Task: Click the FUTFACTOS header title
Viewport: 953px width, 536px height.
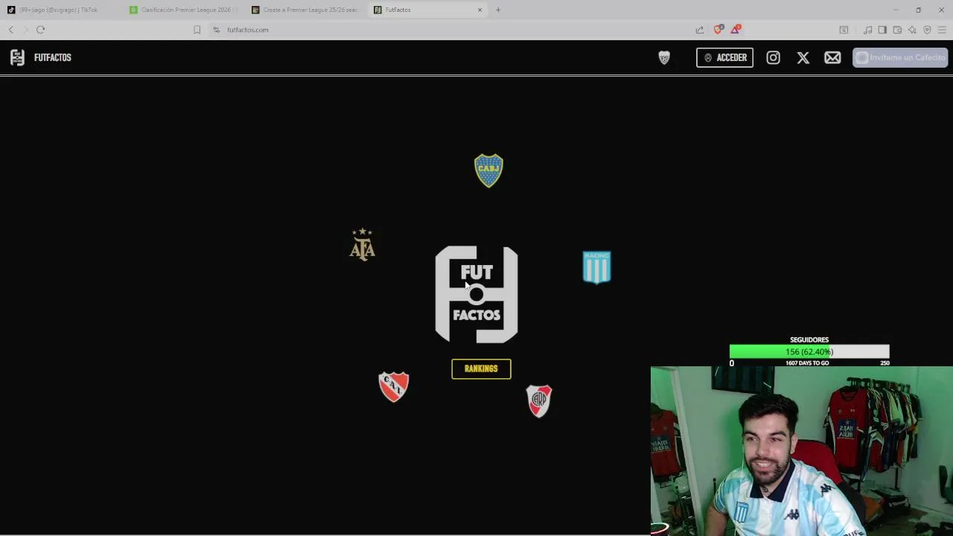Action: (52, 57)
